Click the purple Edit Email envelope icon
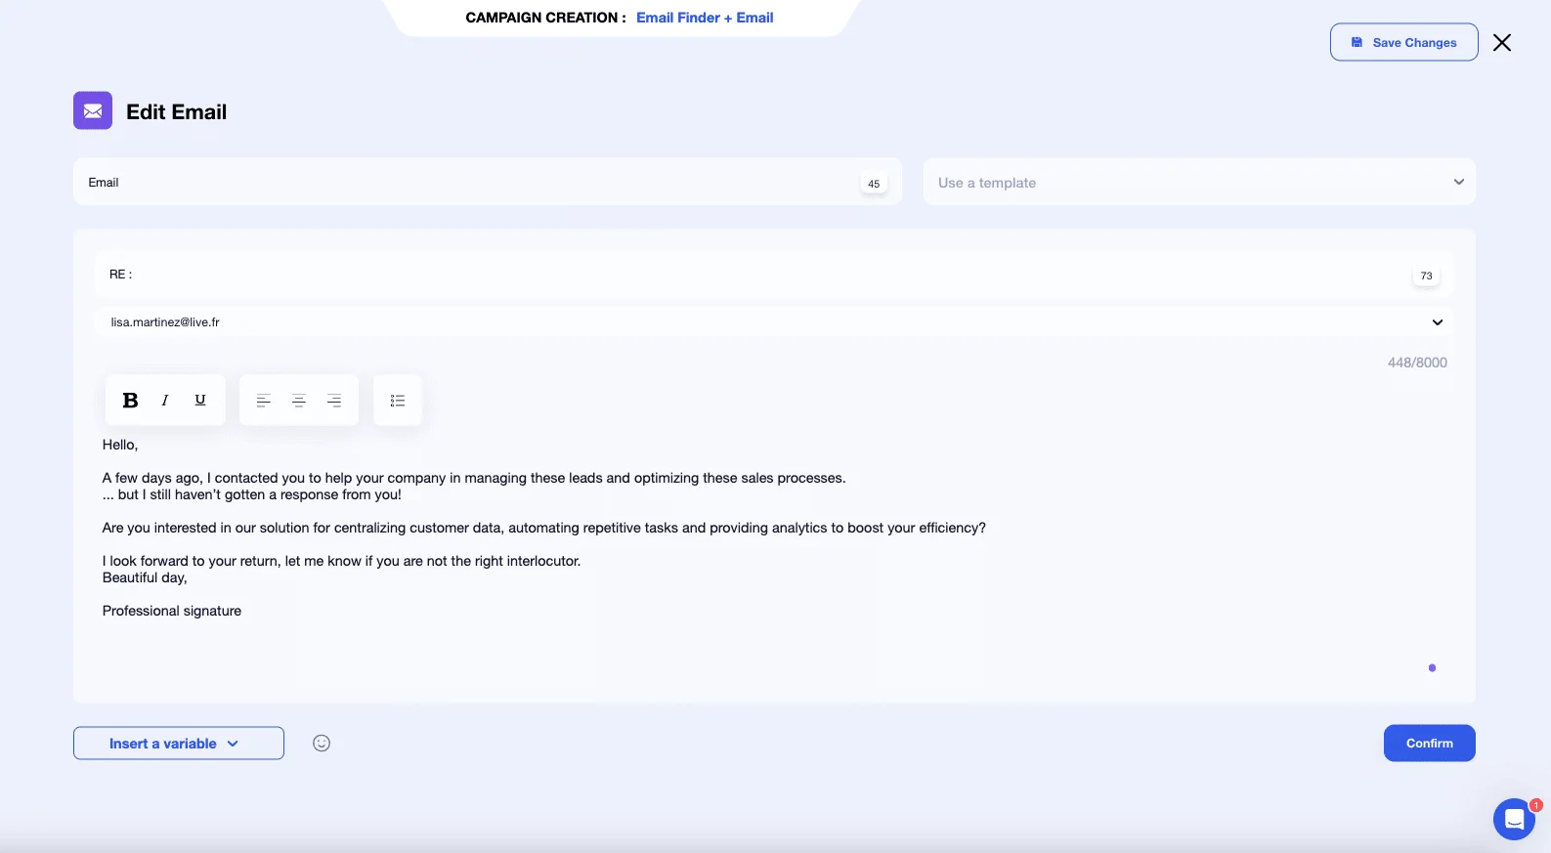Viewport: 1551px width, 853px height. coord(93,111)
